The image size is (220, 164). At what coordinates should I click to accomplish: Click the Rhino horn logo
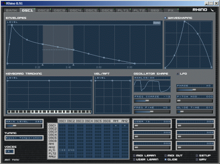point(212,10)
